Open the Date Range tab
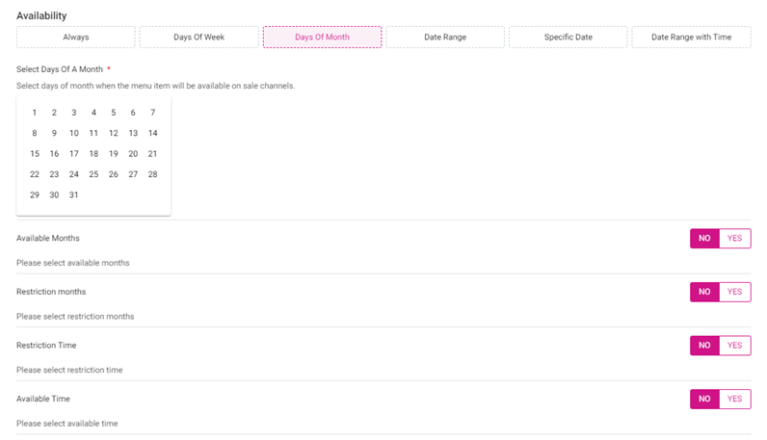This screenshot has height=440, width=767. point(445,38)
